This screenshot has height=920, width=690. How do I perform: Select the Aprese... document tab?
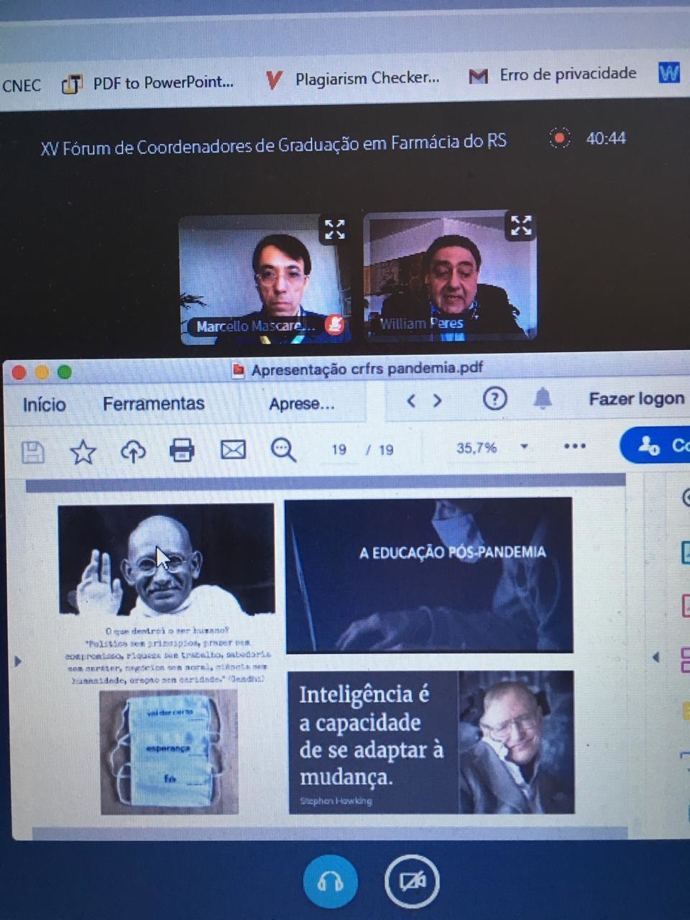302,403
